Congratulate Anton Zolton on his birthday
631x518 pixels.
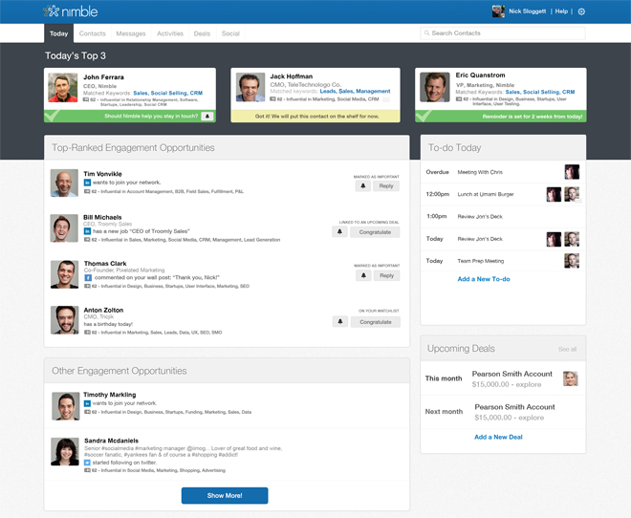point(376,322)
